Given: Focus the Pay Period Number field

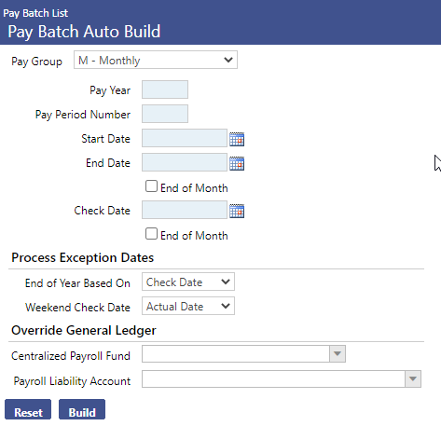Looking at the screenshot, I should point(165,114).
